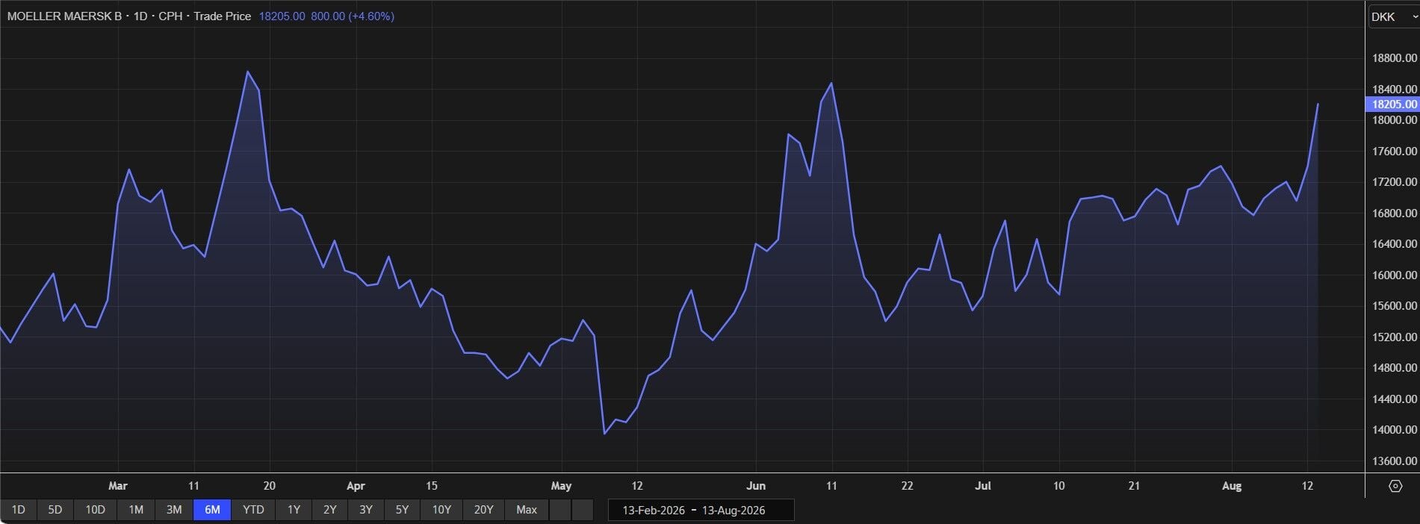This screenshot has width=1420, height=524.
Task: Edit the 13-Aug-2026 end date
Action: (x=734, y=511)
